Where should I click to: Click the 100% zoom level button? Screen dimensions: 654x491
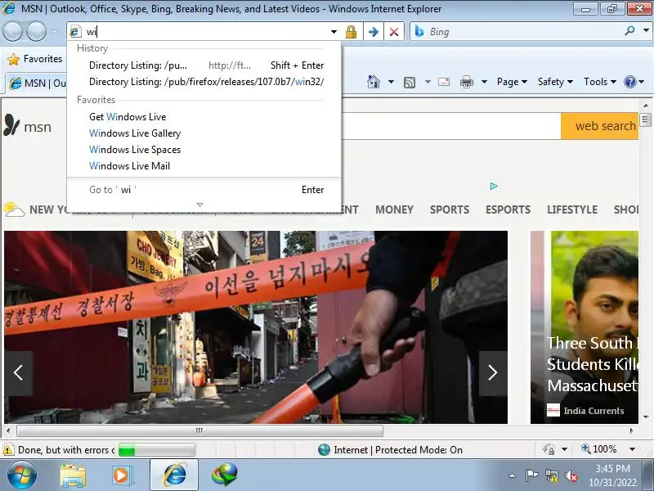[599, 449]
